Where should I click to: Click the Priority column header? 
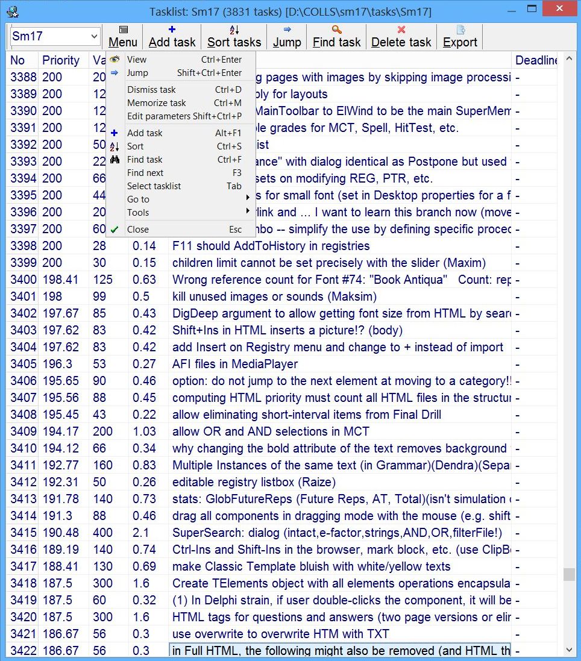tap(61, 60)
